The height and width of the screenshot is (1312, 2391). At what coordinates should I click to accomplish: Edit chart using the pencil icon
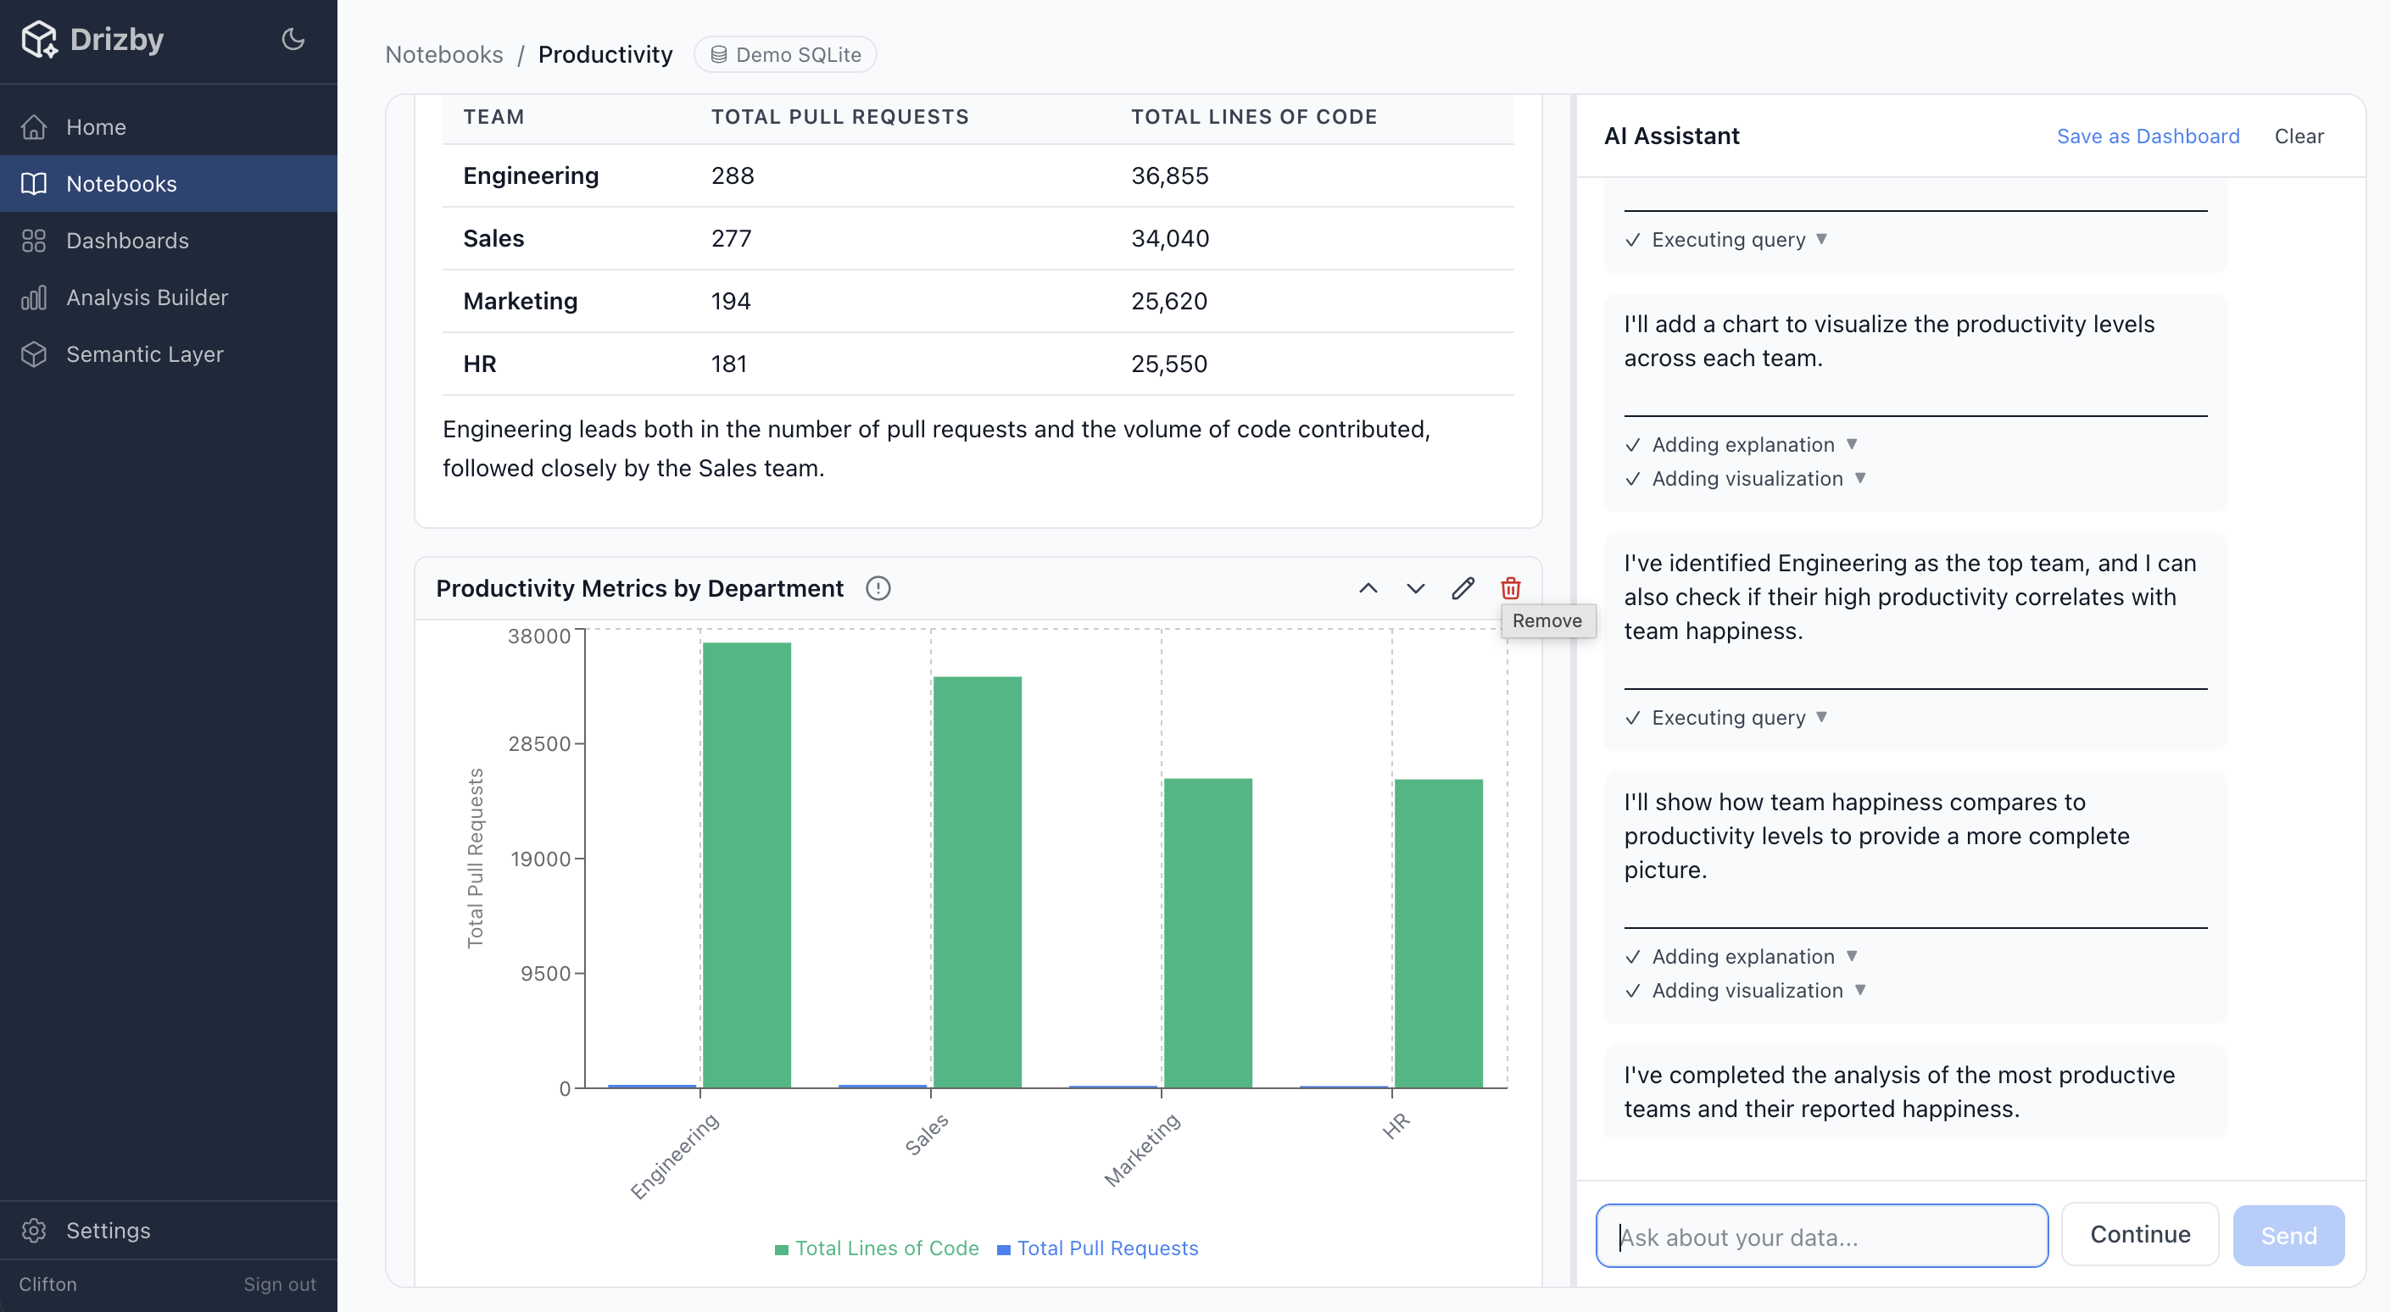[1463, 588]
